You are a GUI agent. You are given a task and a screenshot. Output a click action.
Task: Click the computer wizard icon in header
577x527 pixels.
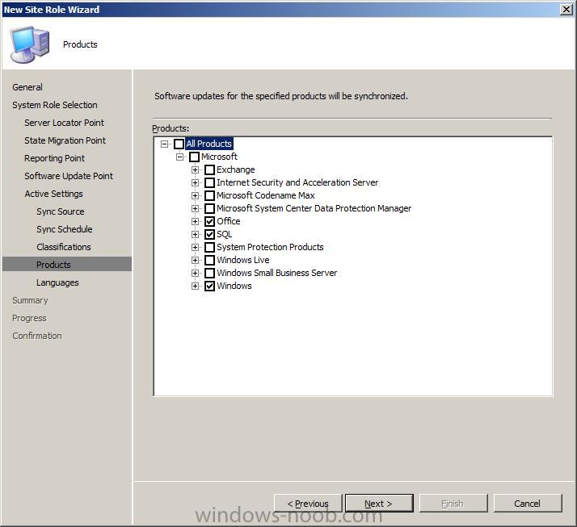point(30,44)
